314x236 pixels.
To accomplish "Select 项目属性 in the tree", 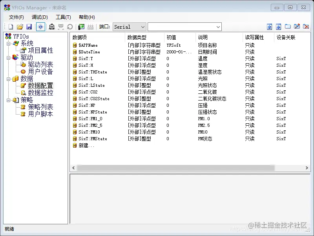I will point(40,51).
